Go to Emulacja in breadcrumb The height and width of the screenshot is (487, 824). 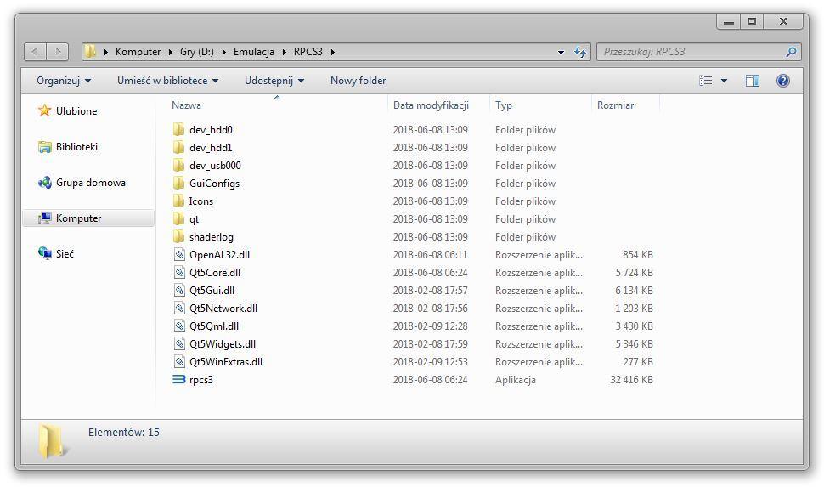click(x=254, y=52)
